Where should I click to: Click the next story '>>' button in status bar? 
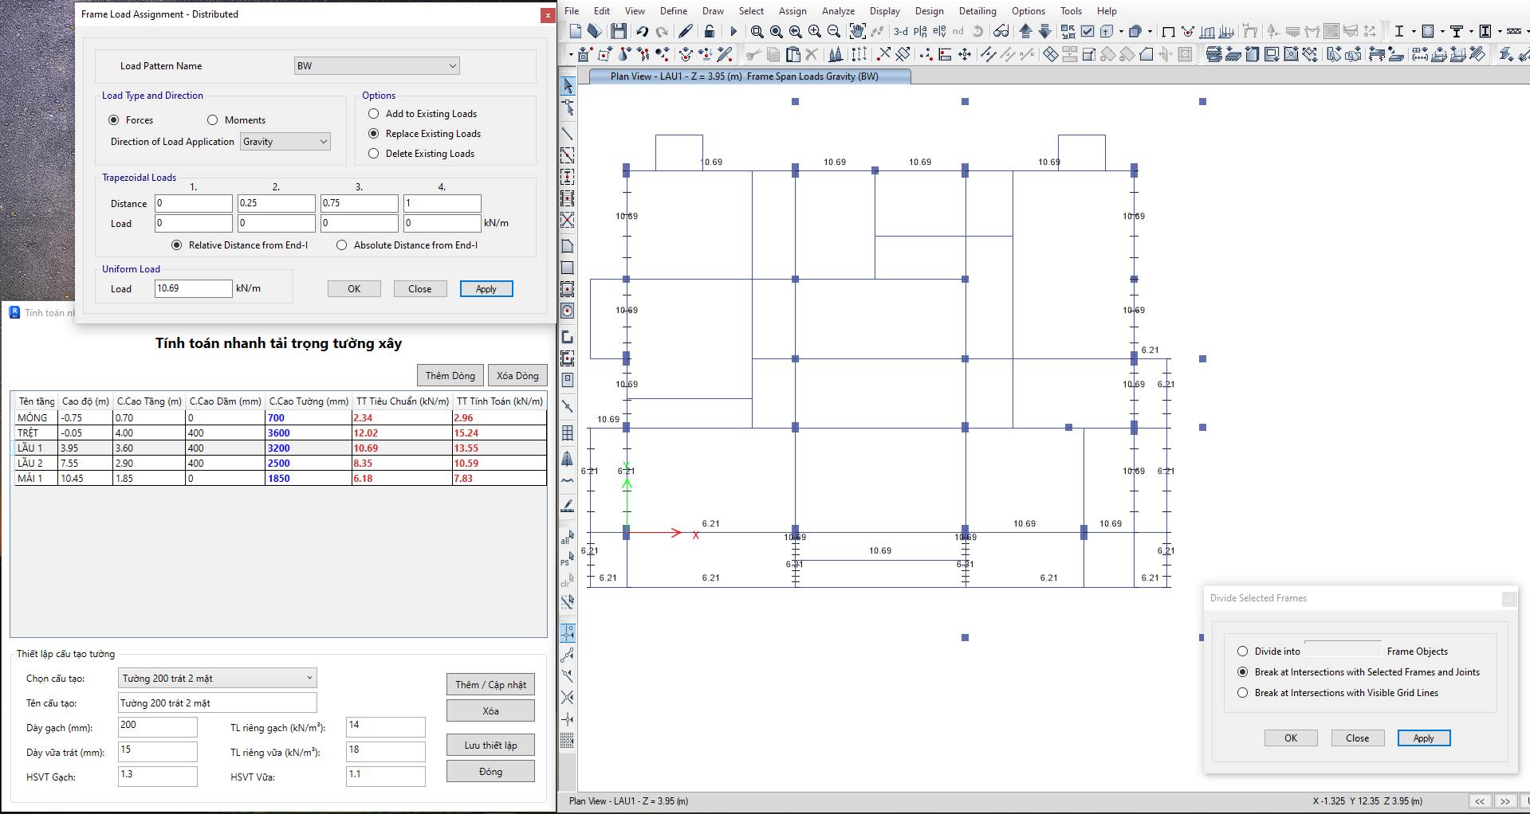tap(1505, 801)
